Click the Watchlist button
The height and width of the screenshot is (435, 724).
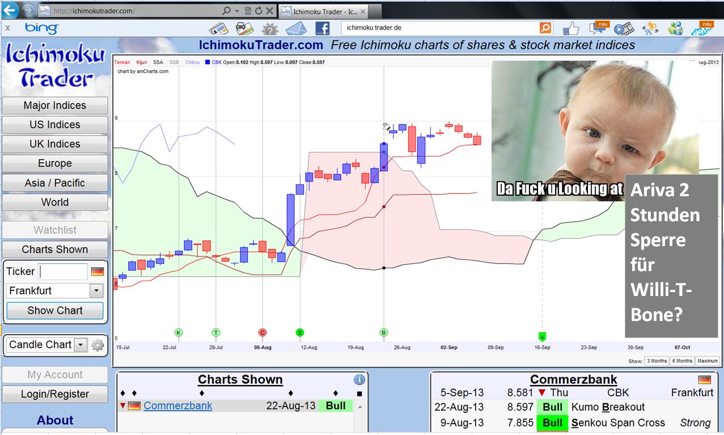(55, 230)
